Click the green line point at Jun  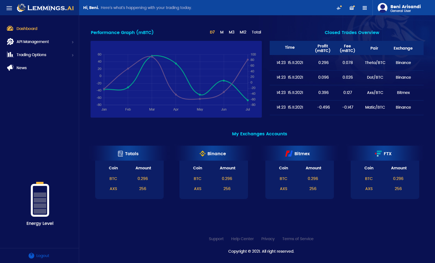click(224, 81)
